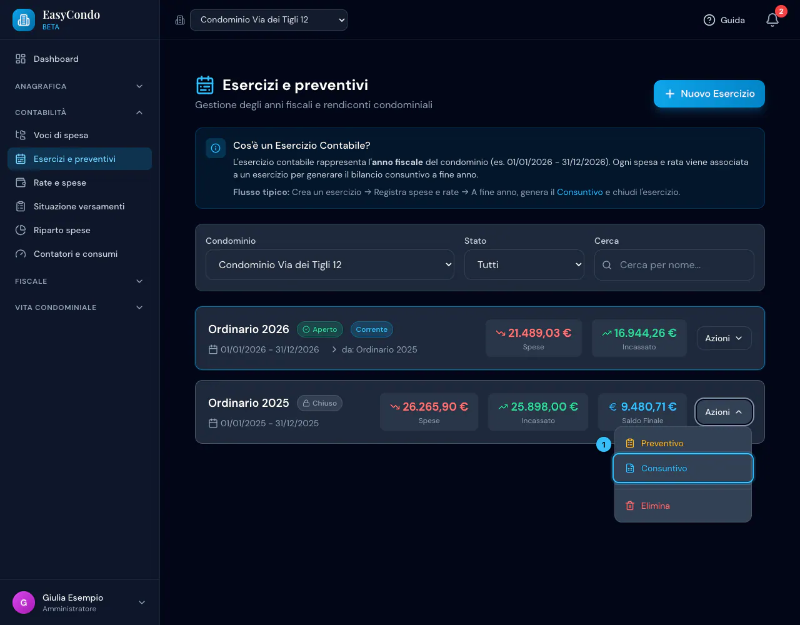Open the Giulia Esempio user menu

pos(80,602)
